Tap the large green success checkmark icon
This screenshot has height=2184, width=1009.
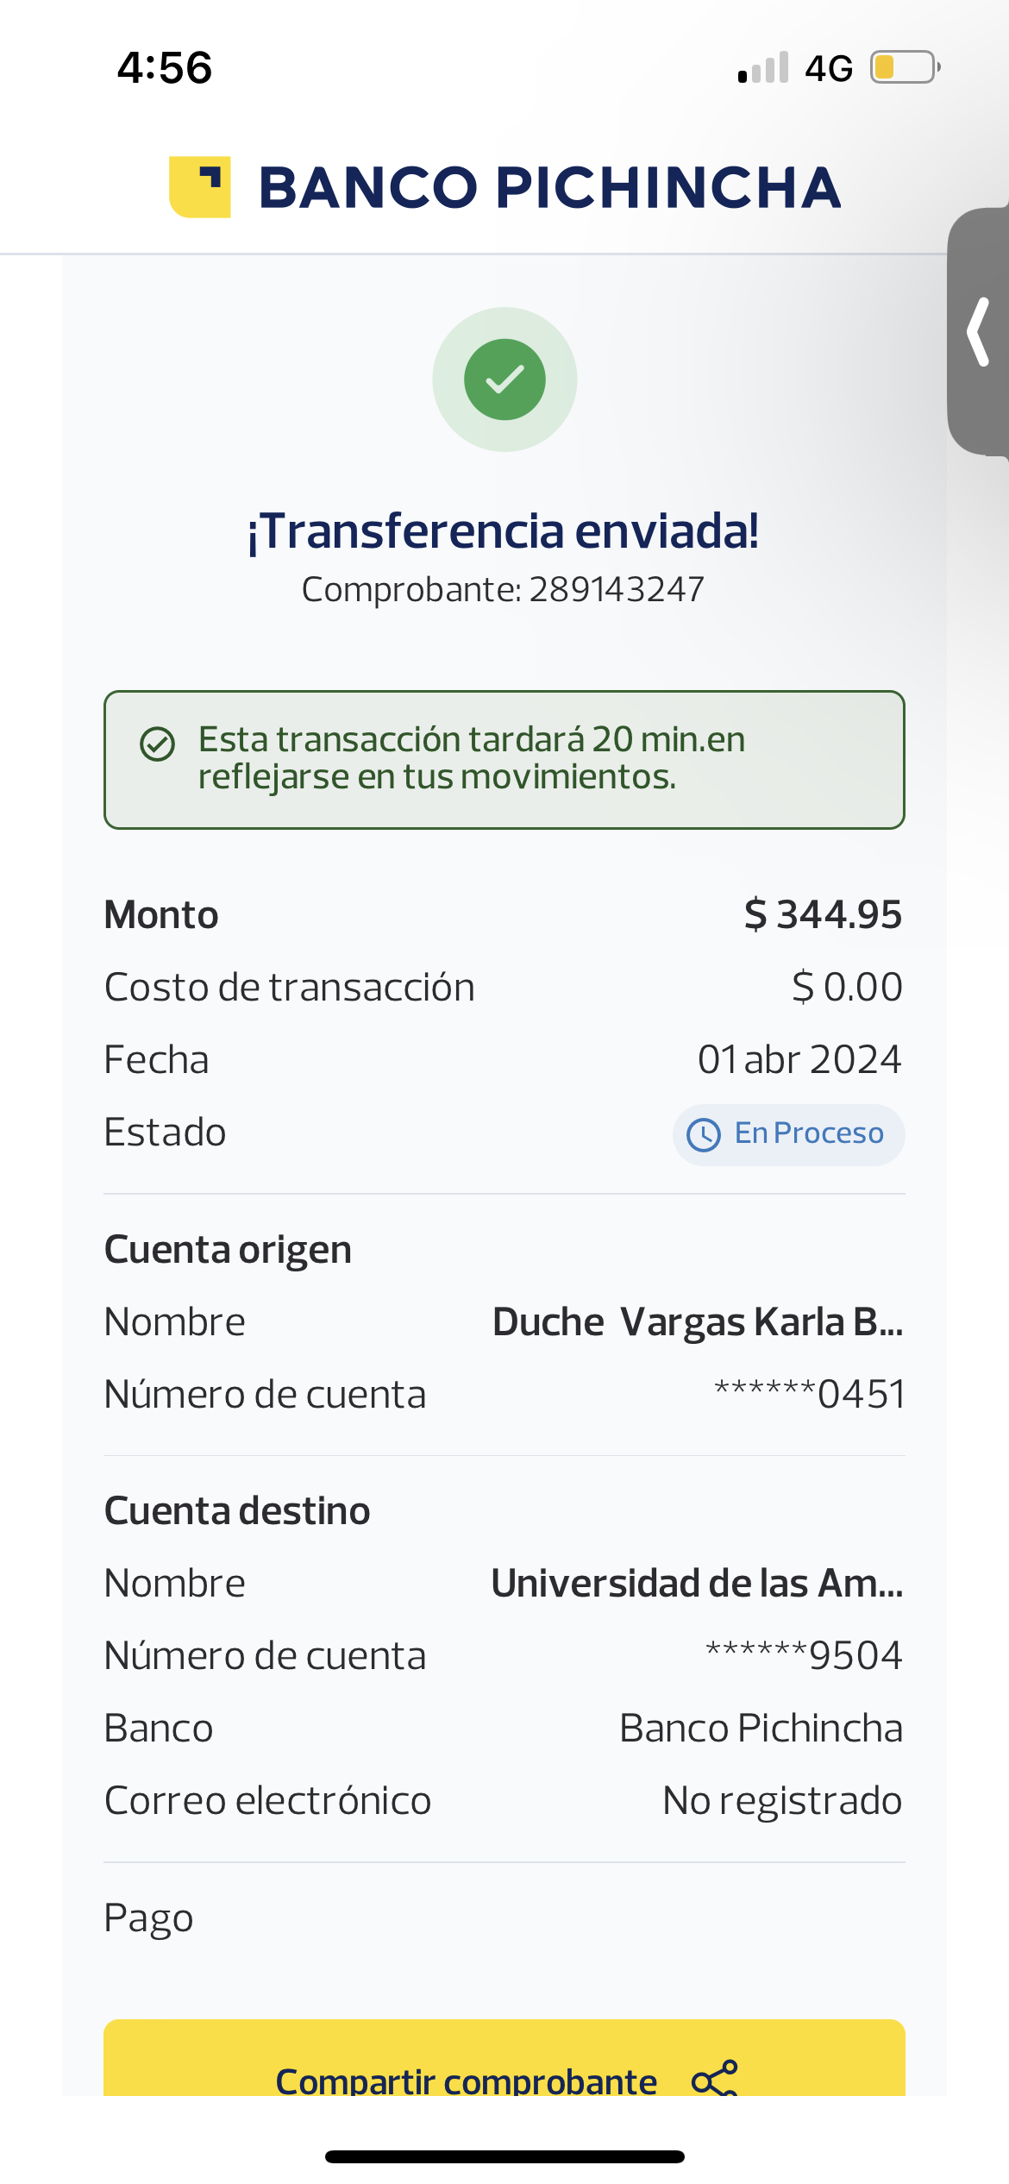(504, 380)
